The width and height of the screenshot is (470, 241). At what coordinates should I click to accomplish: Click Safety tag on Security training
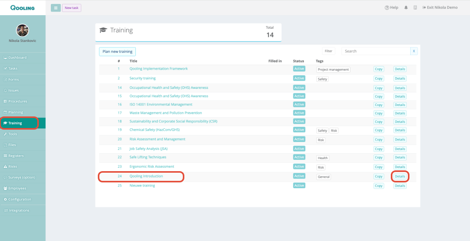323,79
